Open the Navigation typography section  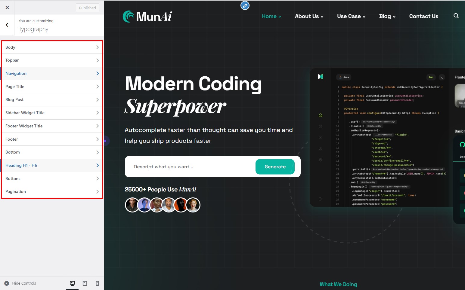click(52, 73)
